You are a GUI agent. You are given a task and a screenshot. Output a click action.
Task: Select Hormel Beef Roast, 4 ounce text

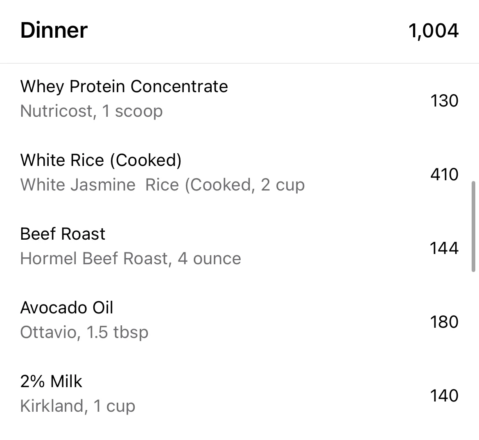pyautogui.click(x=131, y=259)
